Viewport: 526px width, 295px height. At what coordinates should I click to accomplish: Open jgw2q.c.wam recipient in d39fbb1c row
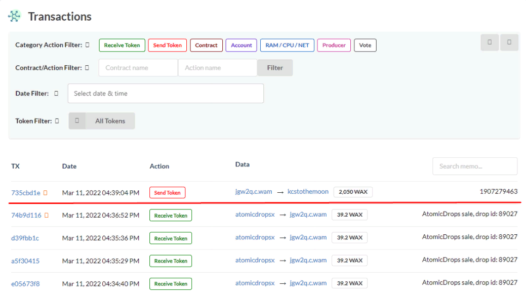click(308, 237)
